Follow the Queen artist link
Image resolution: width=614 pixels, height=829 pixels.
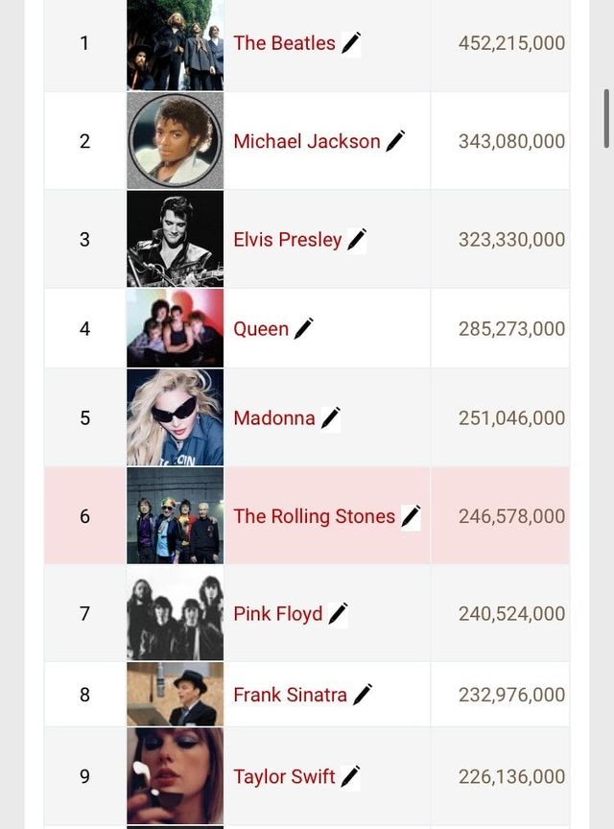pos(261,329)
